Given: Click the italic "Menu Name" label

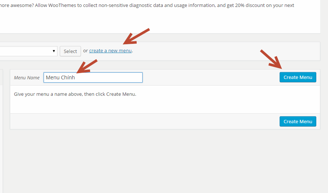Looking at the screenshot, I should pos(27,78).
